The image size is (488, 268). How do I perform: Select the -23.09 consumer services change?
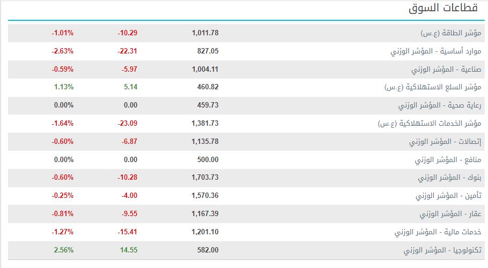click(x=127, y=123)
